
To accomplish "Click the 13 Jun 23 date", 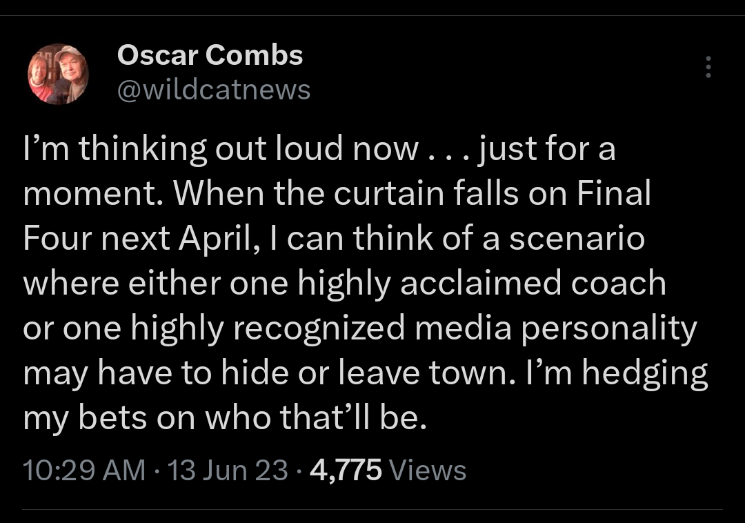I will coord(228,471).
